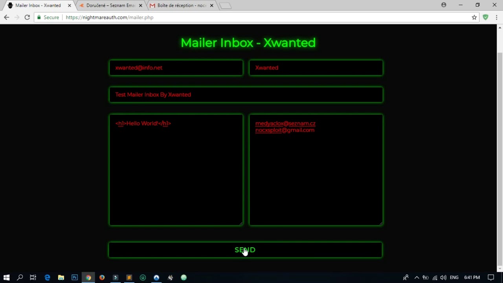503x283 pixels.
Task: Open the Windows Start menu
Action: tap(6, 277)
